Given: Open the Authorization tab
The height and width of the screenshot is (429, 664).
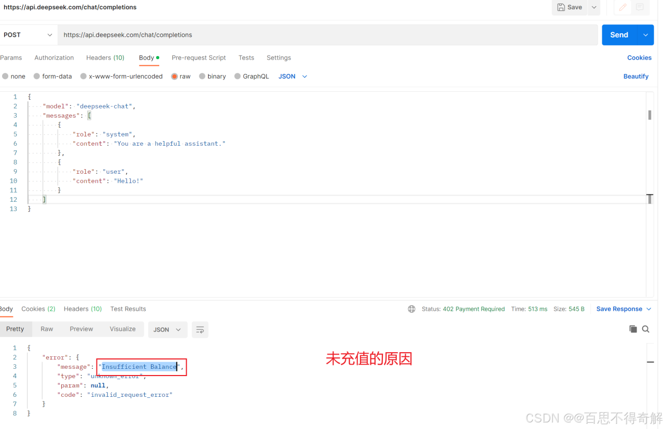Looking at the screenshot, I should (x=54, y=58).
